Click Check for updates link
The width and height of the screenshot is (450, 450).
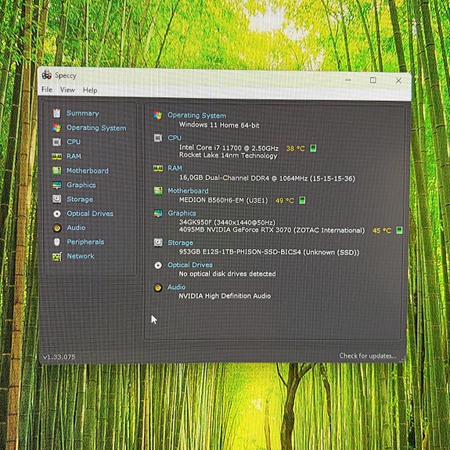coord(368,355)
